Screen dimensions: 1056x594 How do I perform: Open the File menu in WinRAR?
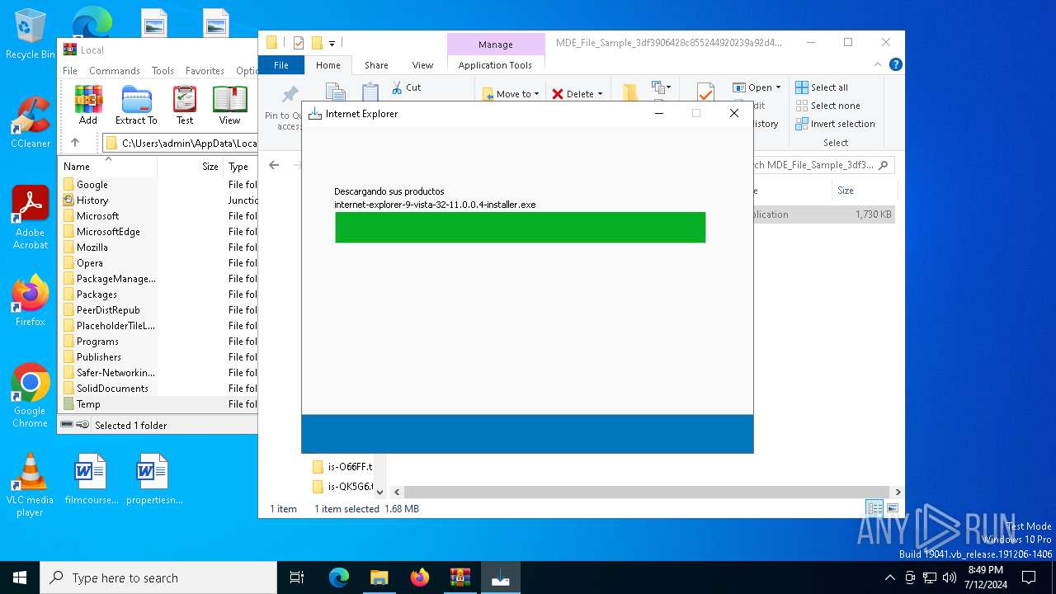click(70, 71)
